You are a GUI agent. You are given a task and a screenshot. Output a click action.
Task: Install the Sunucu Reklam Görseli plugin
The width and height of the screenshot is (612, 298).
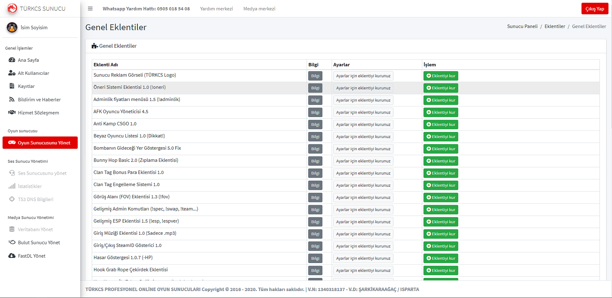(441, 76)
